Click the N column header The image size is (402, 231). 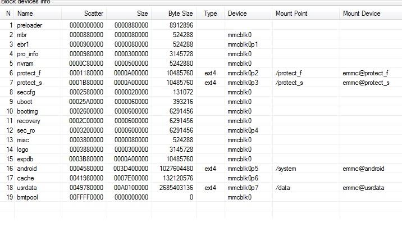pyautogui.click(x=8, y=13)
